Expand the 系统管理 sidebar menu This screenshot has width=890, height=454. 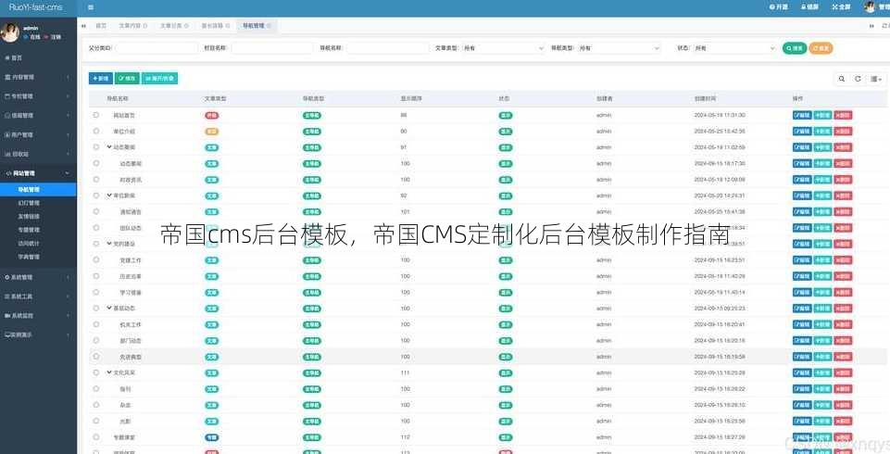(x=38, y=278)
